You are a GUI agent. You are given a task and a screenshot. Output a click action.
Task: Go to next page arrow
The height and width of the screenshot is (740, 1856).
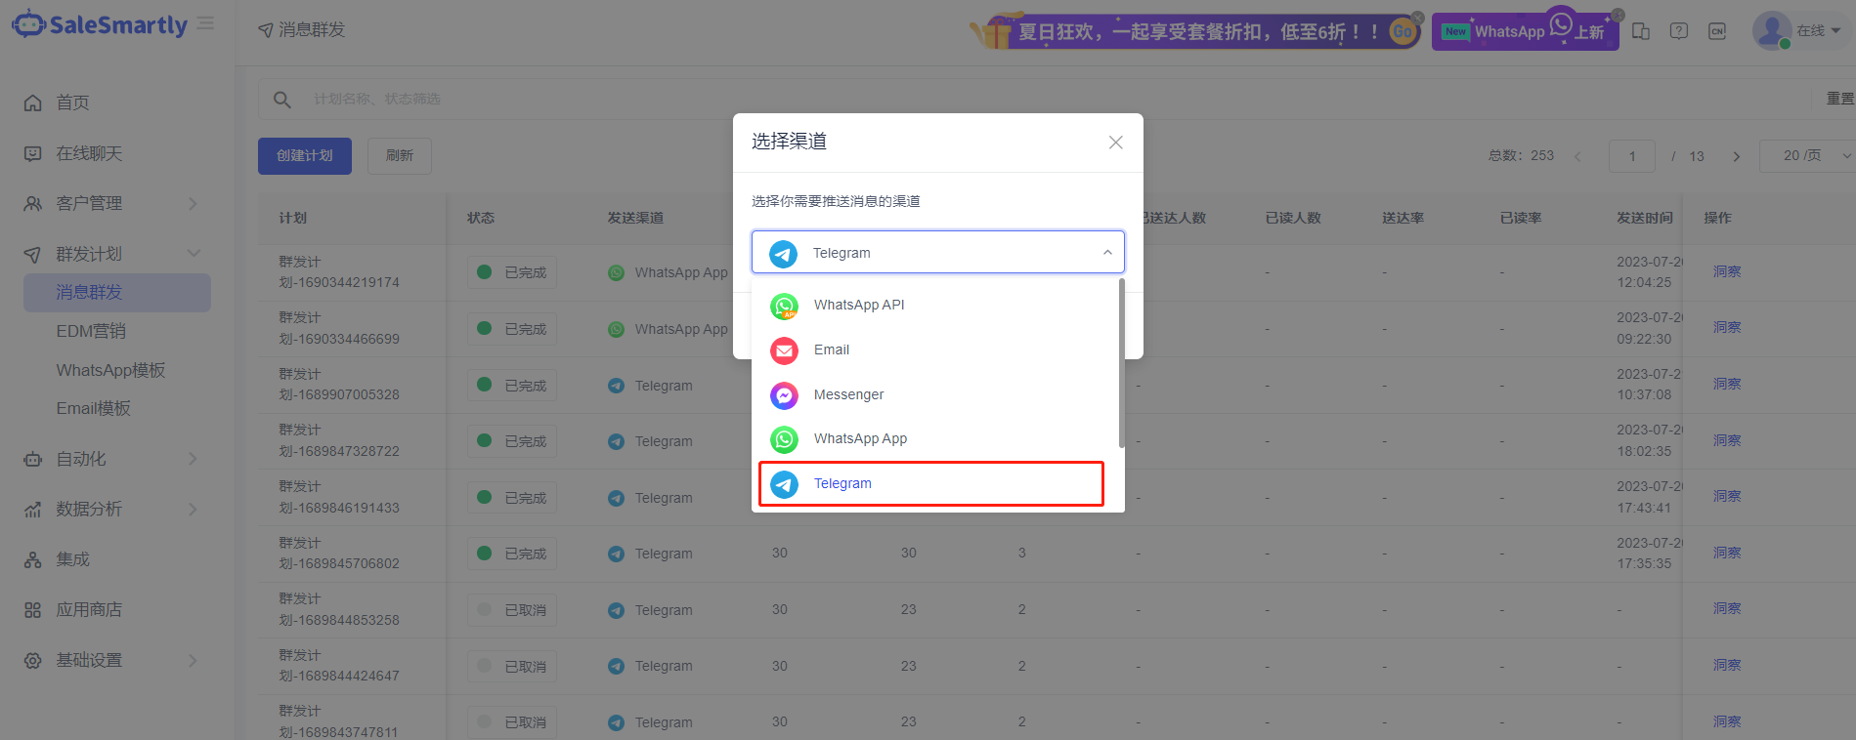pyautogui.click(x=1736, y=156)
